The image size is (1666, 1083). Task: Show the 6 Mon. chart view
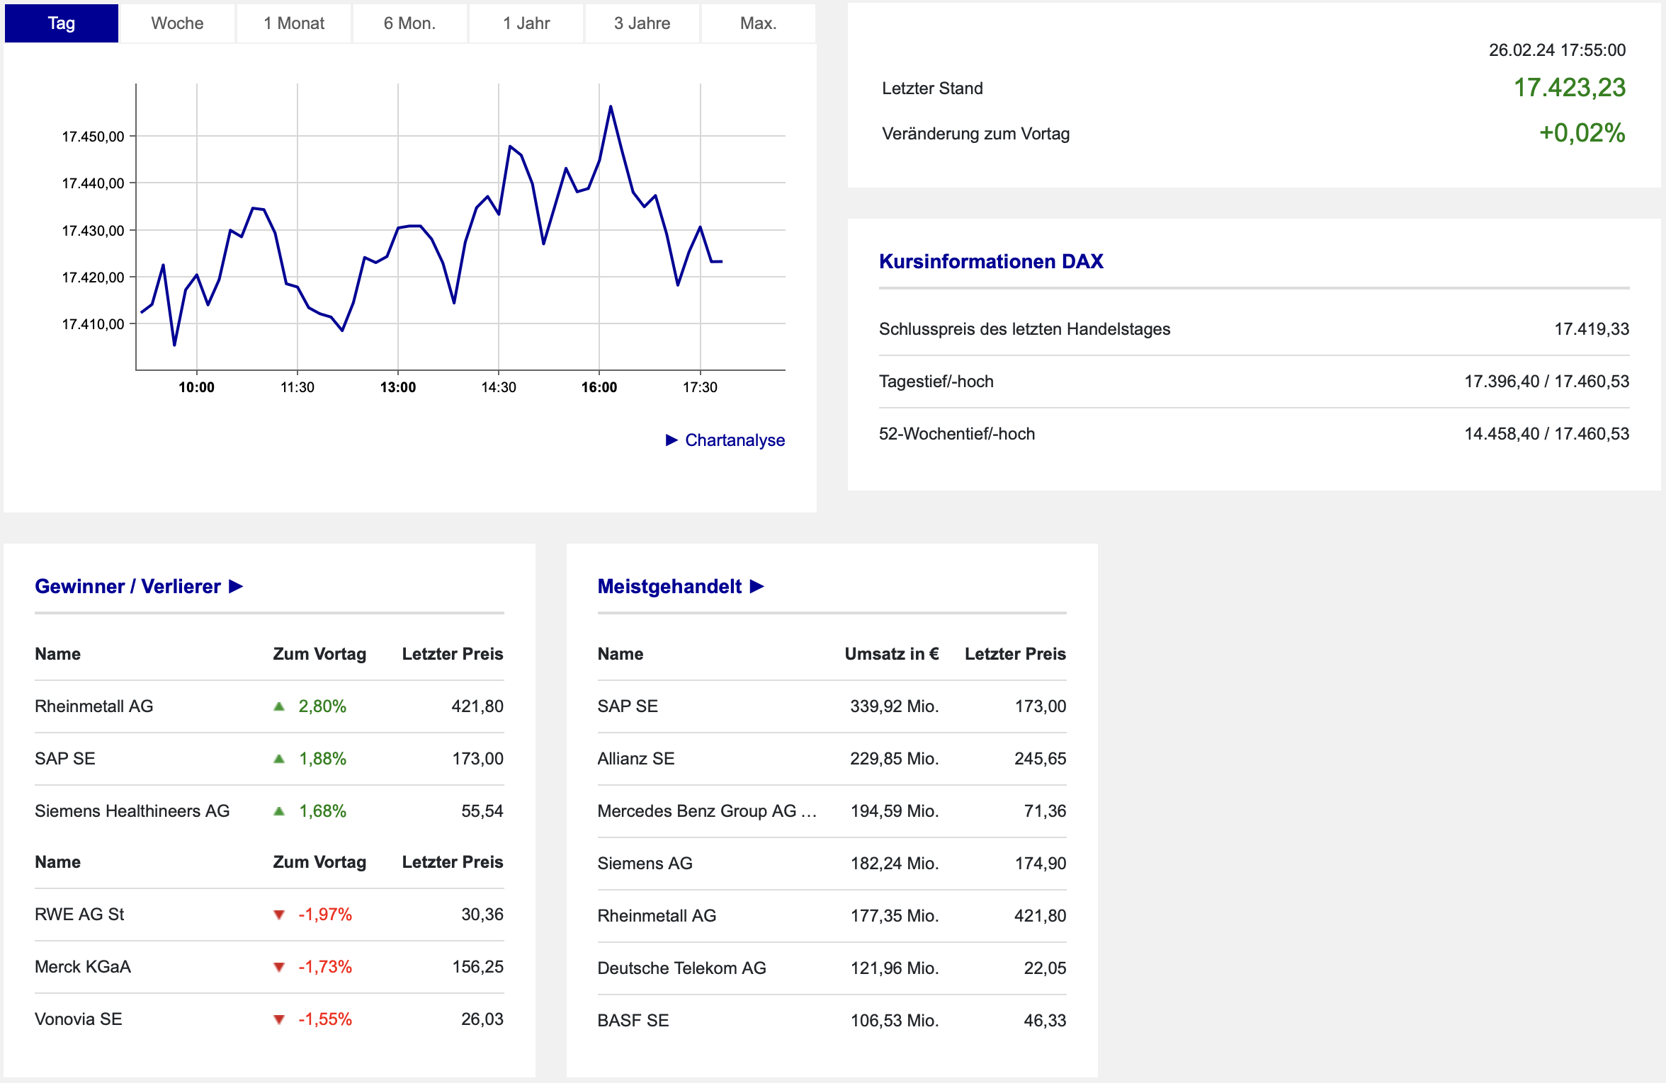[409, 23]
